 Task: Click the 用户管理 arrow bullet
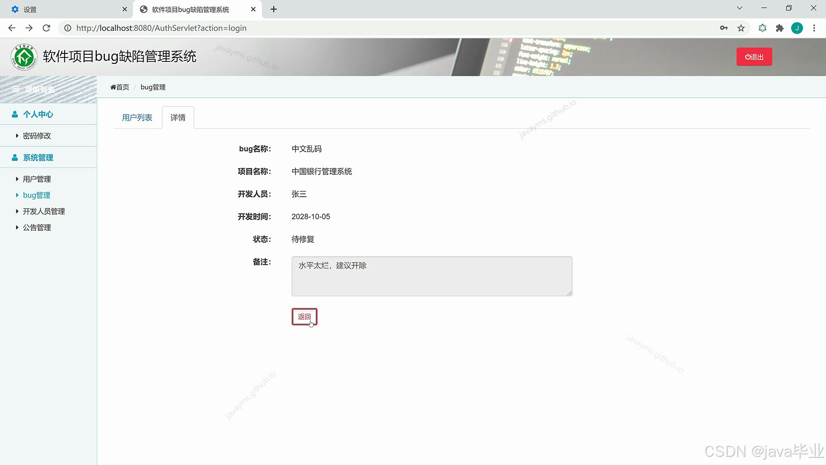[17, 179]
